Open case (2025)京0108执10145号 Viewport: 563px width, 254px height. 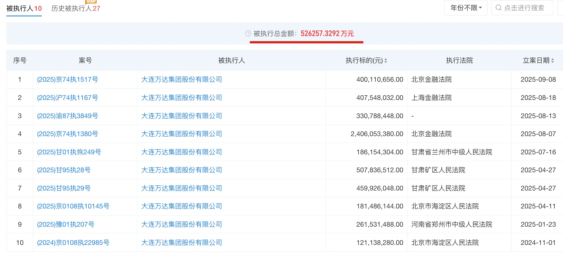(73, 206)
